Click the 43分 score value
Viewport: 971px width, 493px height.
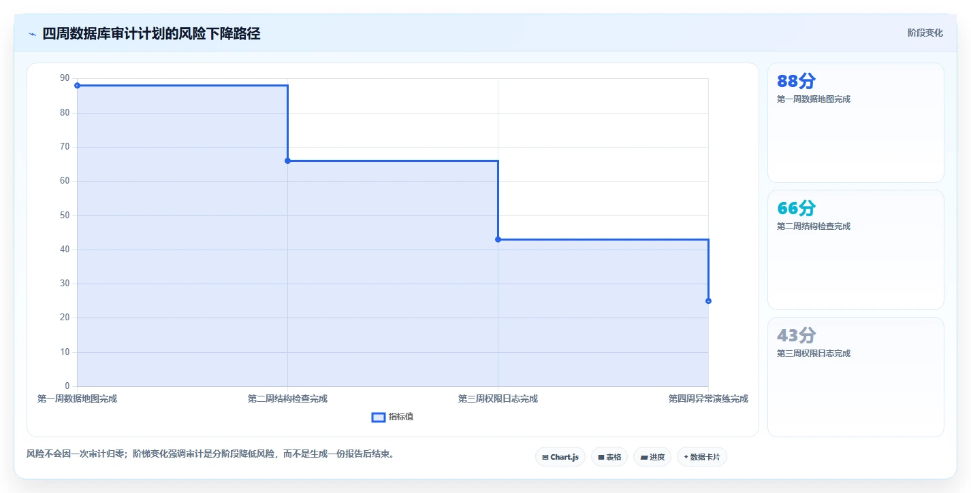(796, 335)
